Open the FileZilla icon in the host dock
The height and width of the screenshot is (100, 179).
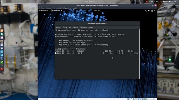coord(2,69)
